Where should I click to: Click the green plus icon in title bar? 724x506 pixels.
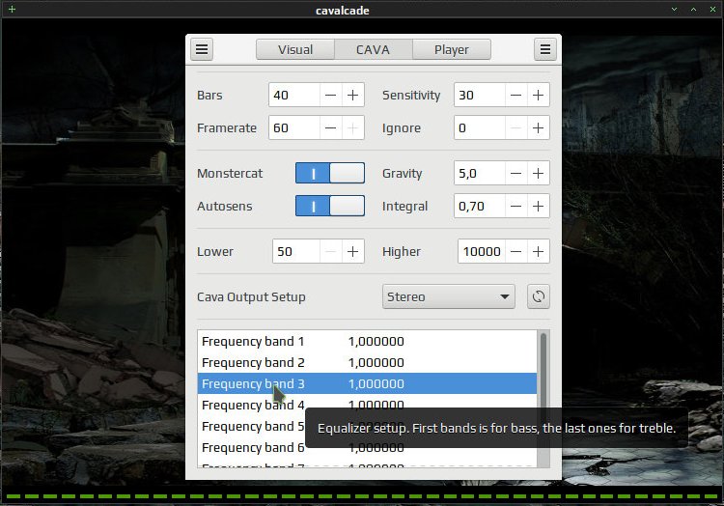point(12,9)
